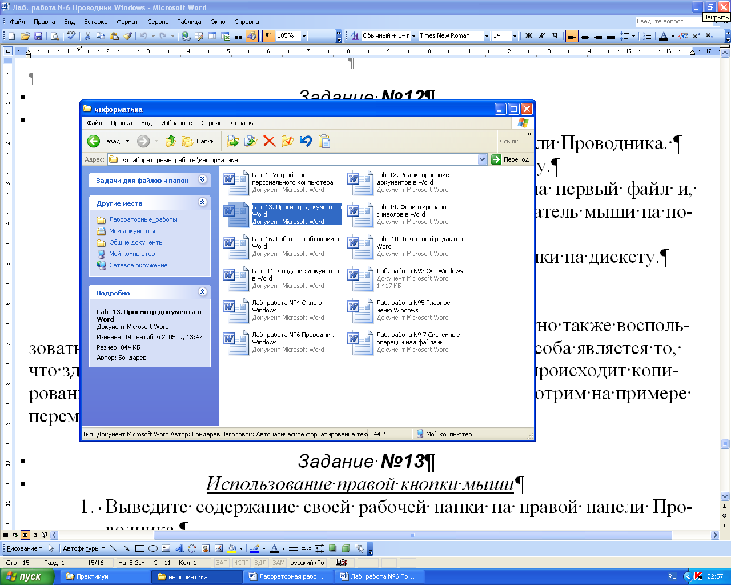Click the Up one level folder icon
The height and width of the screenshot is (585, 731).
tap(171, 141)
